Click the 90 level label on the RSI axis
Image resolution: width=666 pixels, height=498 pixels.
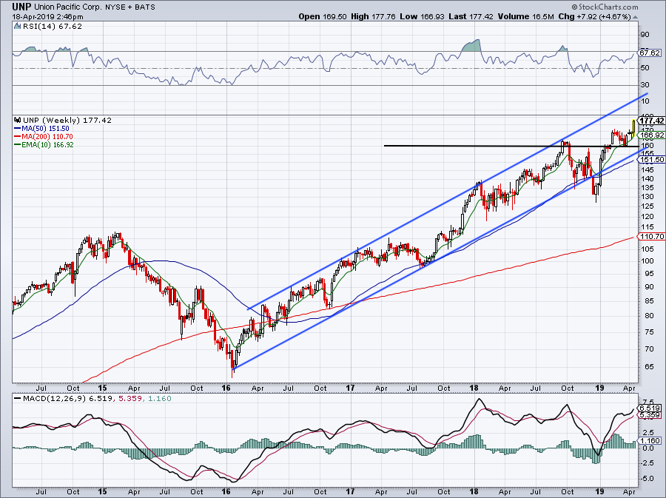(645, 34)
